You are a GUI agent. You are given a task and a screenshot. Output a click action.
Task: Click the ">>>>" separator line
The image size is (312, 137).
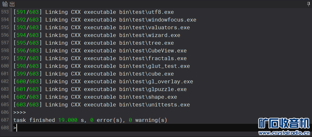point(20,113)
